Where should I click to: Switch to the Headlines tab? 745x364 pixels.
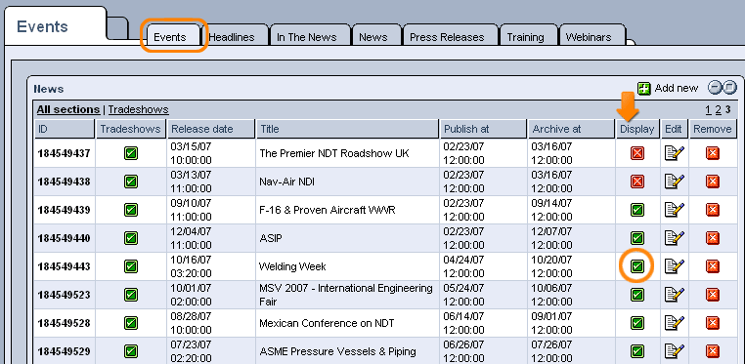pyautogui.click(x=232, y=37)
